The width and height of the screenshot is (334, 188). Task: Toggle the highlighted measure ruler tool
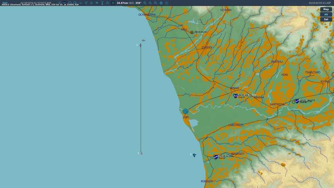coord(113,3)
